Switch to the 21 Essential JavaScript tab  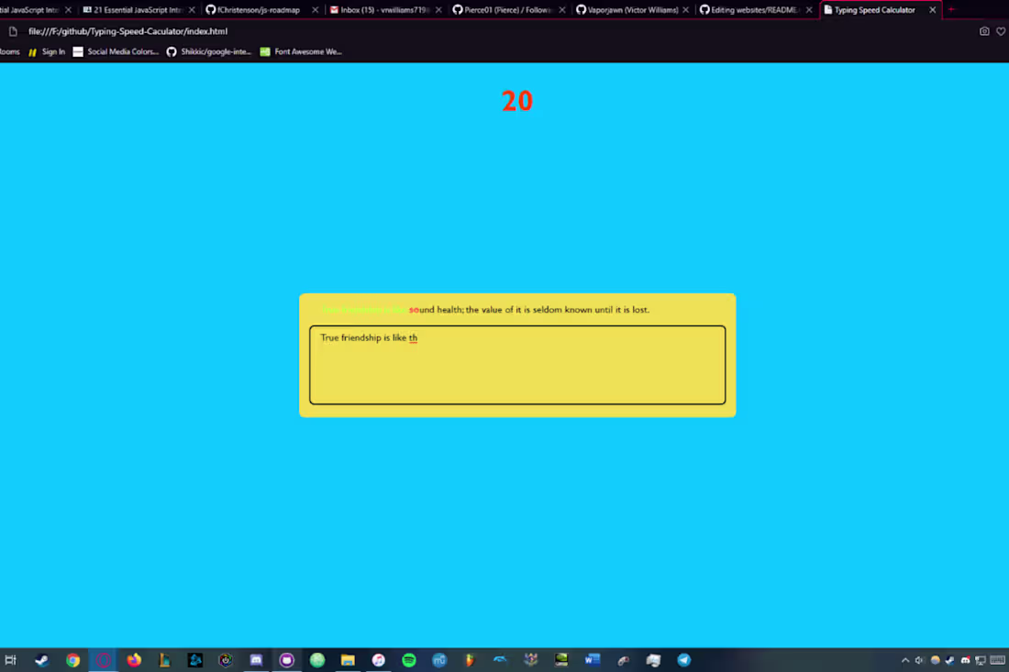coord(138,10)
